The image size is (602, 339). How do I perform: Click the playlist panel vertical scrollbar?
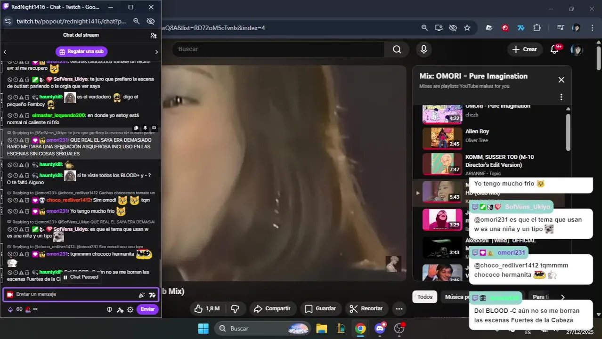coord(568,132)
